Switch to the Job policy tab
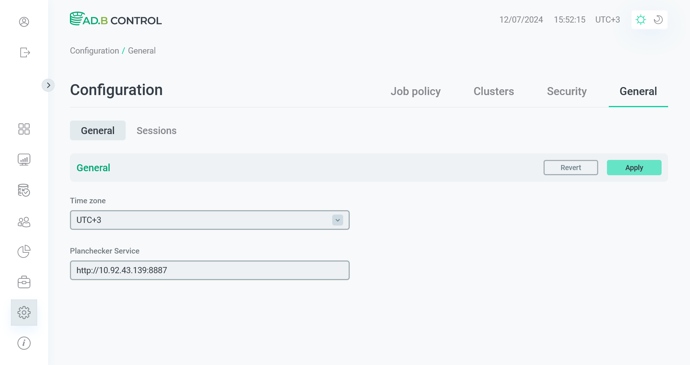Image resolution: width=690 pixels, height=365 pixels. (x=415, y=91)
